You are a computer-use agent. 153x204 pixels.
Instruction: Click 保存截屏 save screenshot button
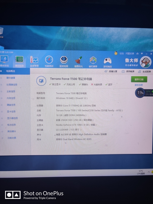click(x=128, y=71)
